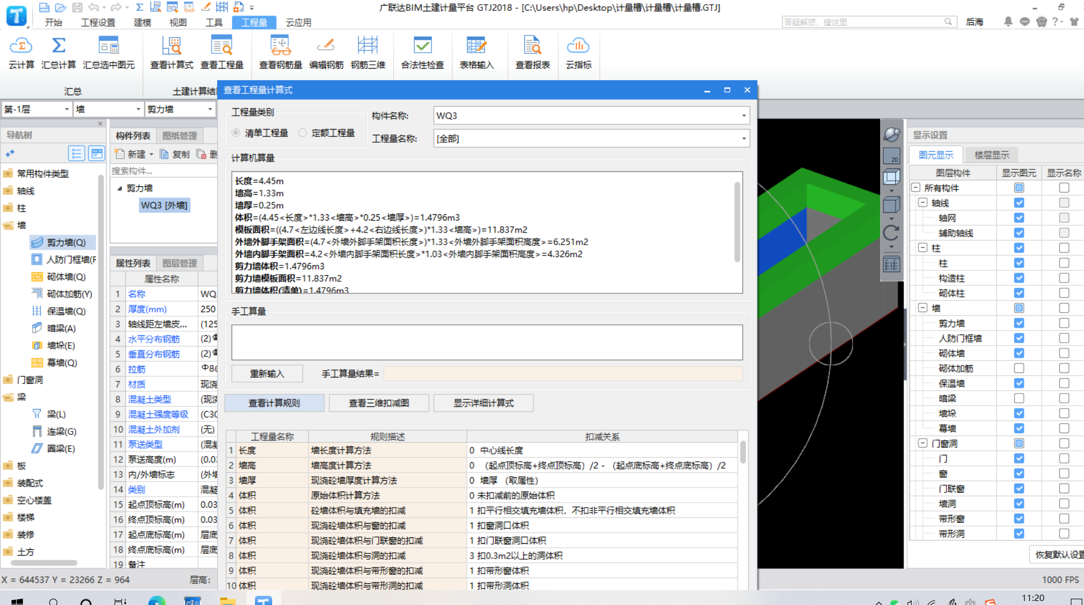Open the 建模 ribbon tab
Screen dimensions: 1084x605
pos(142,22)
